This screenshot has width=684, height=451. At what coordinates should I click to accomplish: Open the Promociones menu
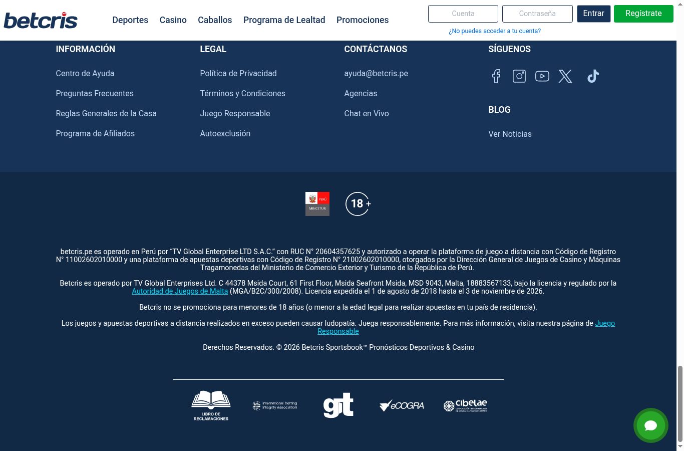click(x=363, y=20)
